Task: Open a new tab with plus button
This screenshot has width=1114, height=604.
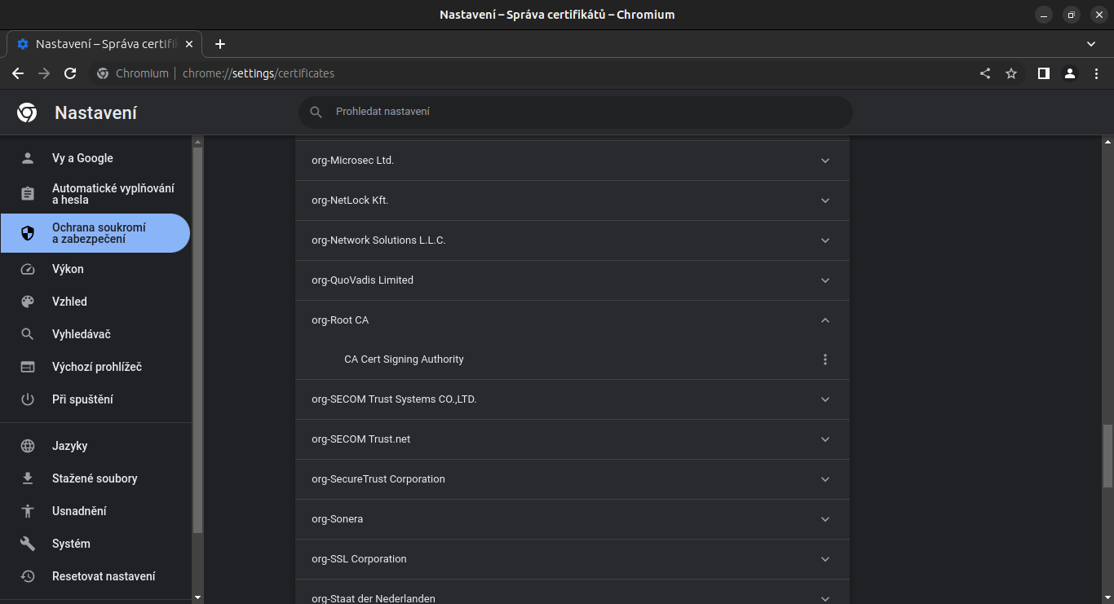Action: 220,44
